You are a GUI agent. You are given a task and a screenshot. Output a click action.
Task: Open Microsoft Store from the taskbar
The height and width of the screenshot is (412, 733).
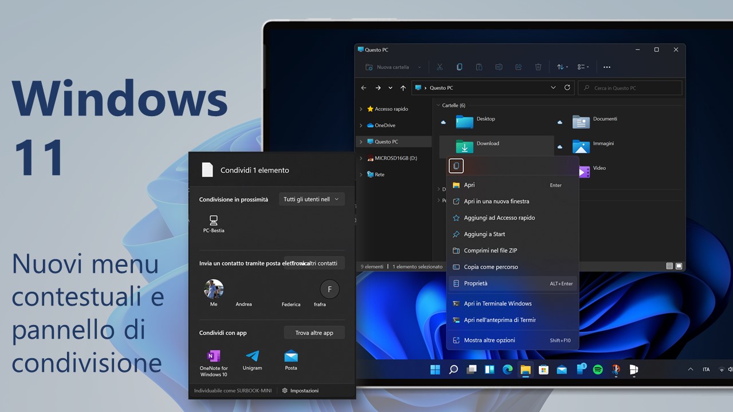point(543,370)
